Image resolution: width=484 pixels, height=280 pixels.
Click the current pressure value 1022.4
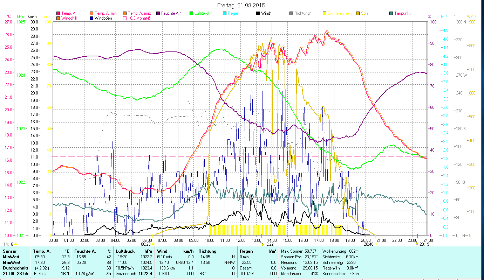146,274
